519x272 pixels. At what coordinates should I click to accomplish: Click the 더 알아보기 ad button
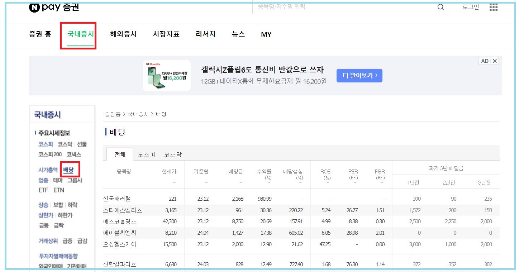click(x=359, y=76)
